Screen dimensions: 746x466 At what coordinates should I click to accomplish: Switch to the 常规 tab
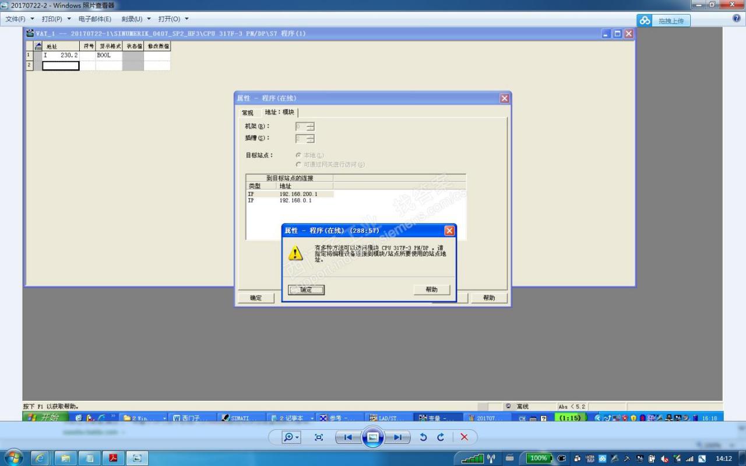pos(248,112)
